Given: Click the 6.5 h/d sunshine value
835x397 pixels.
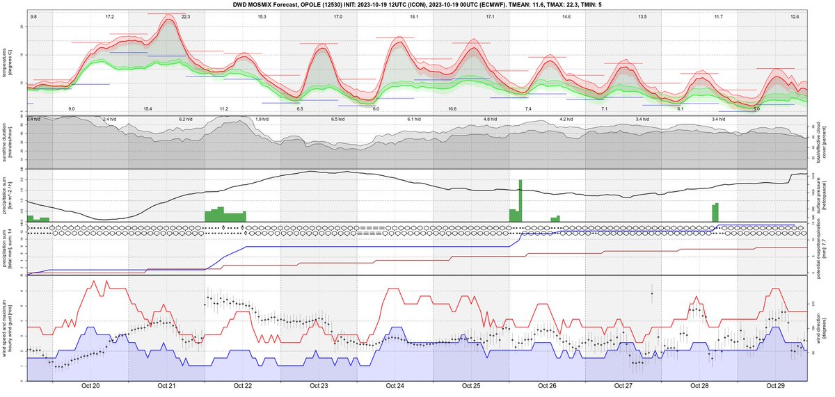Looking at the screenshot, I should pos(338,120).
